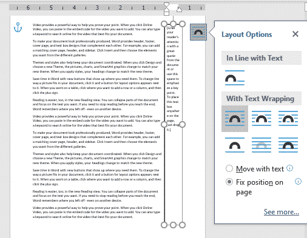This screenshot has width=307, height=238.
Task: Click the object anchor icon in the margin
Action: [18, 27]
